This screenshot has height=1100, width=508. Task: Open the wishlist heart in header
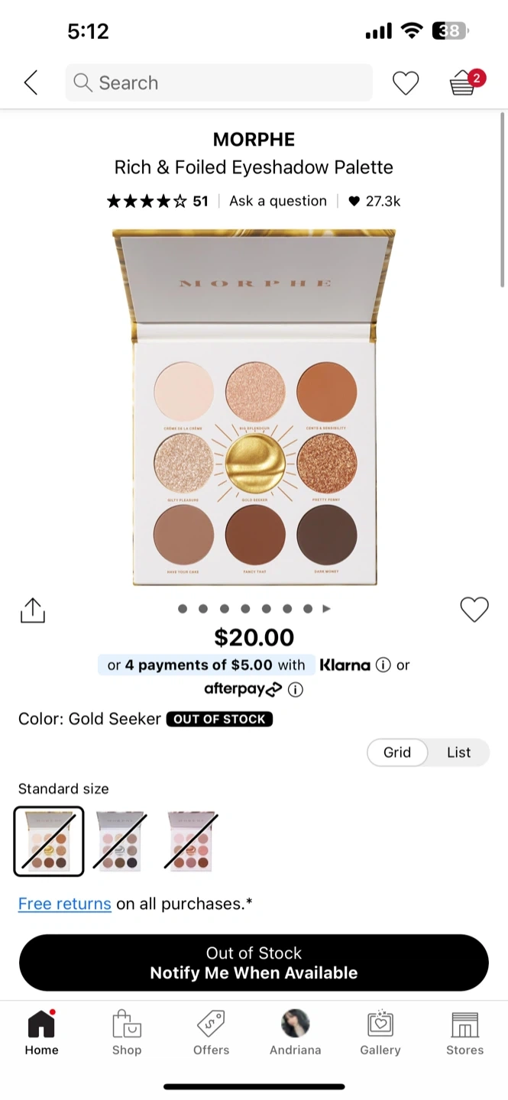406,82
